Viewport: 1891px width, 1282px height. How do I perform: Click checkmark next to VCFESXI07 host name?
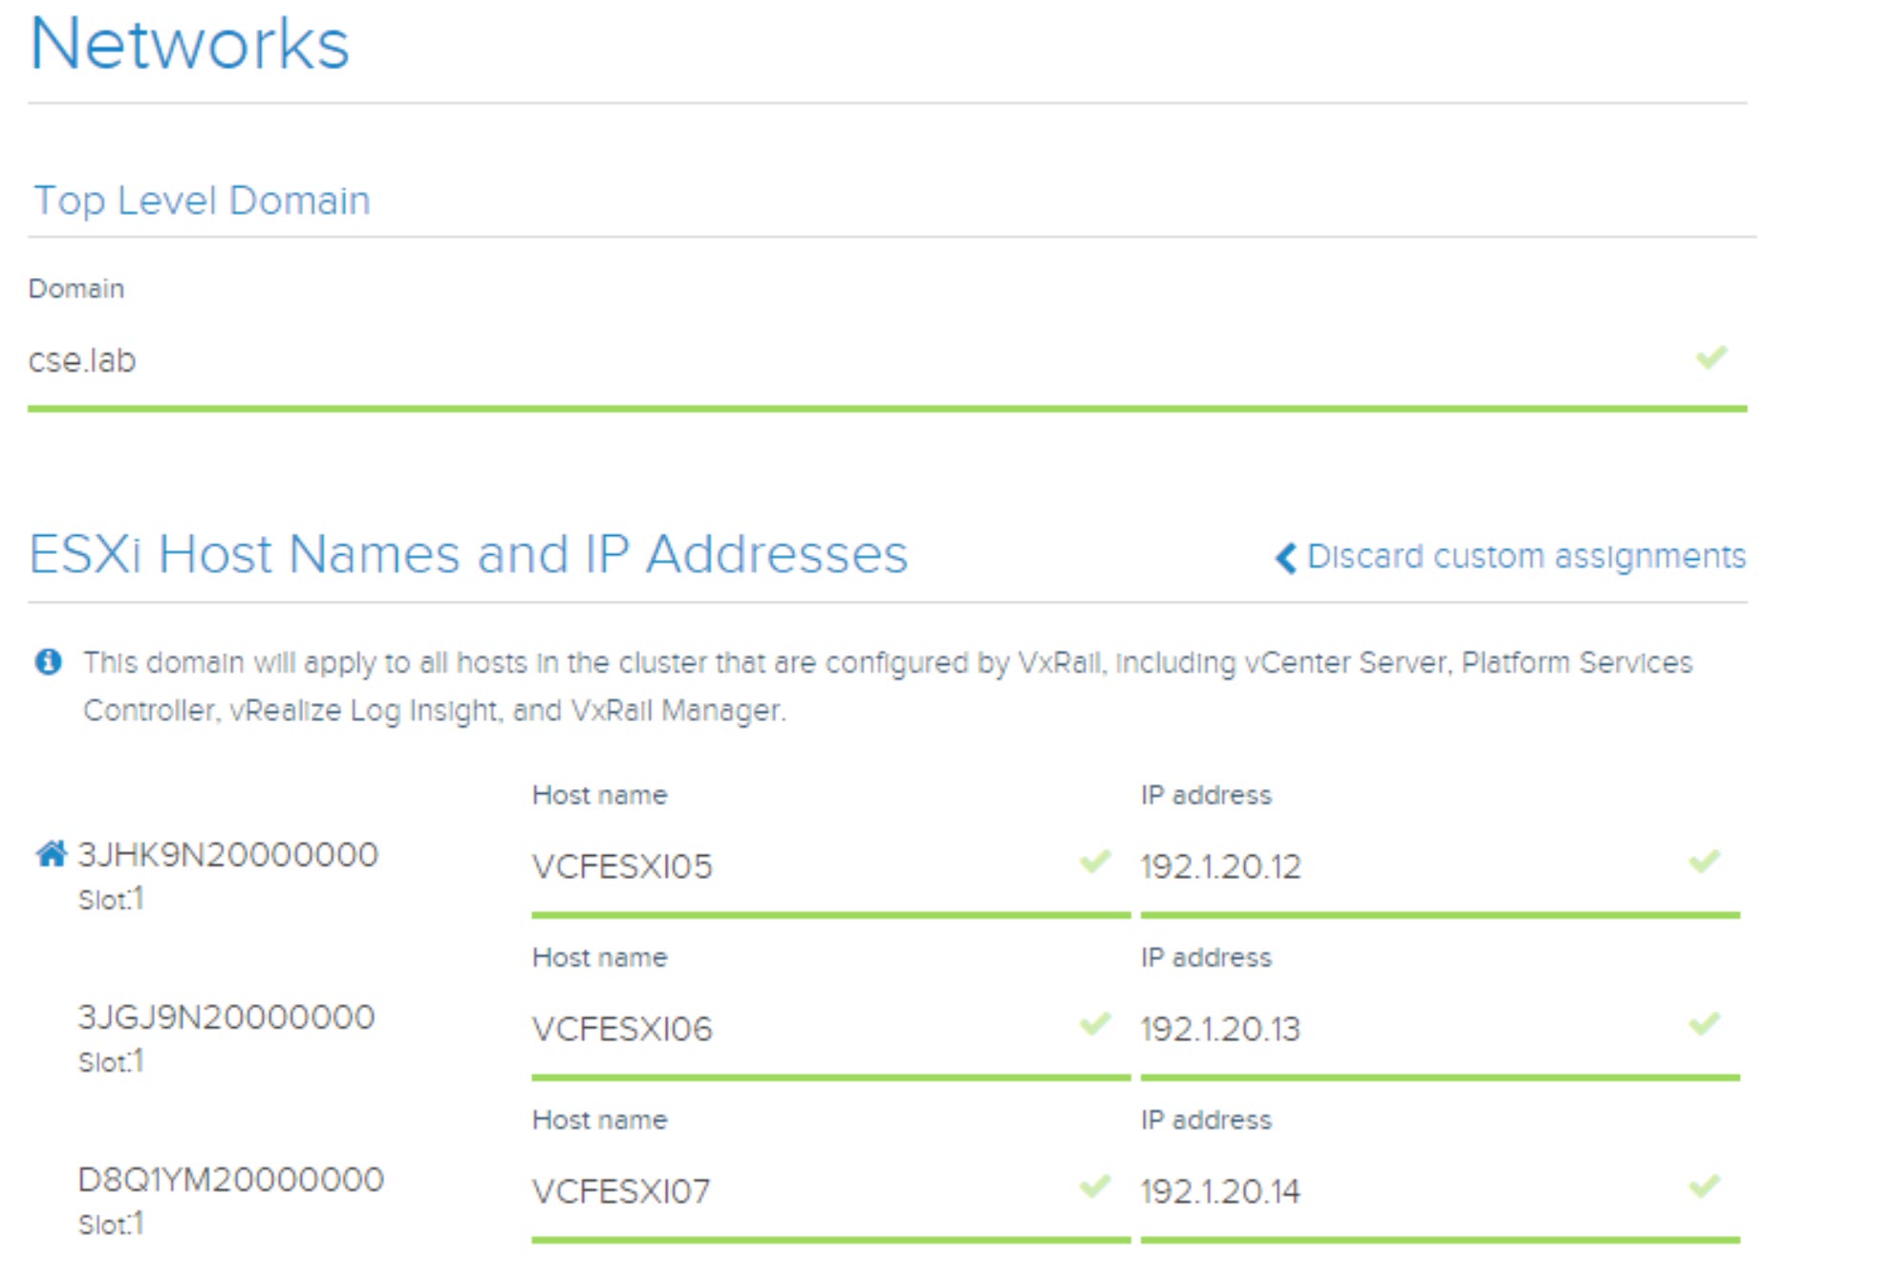tap(1095, 1186)
